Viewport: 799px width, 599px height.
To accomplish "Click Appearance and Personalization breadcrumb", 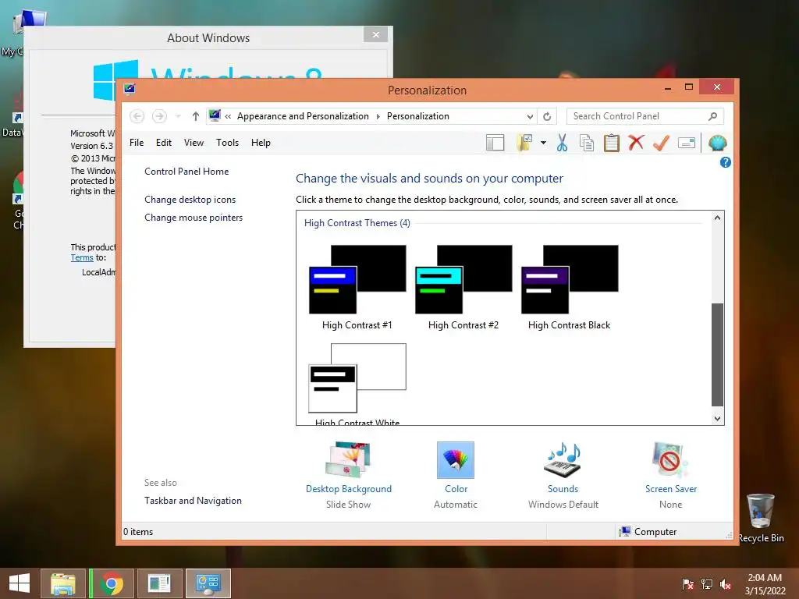I will point(303,116).
